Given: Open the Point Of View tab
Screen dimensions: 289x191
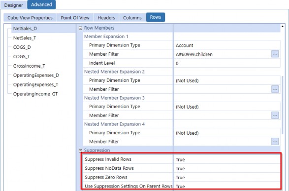Looking at the screenshot, I should tap(75, 18).
